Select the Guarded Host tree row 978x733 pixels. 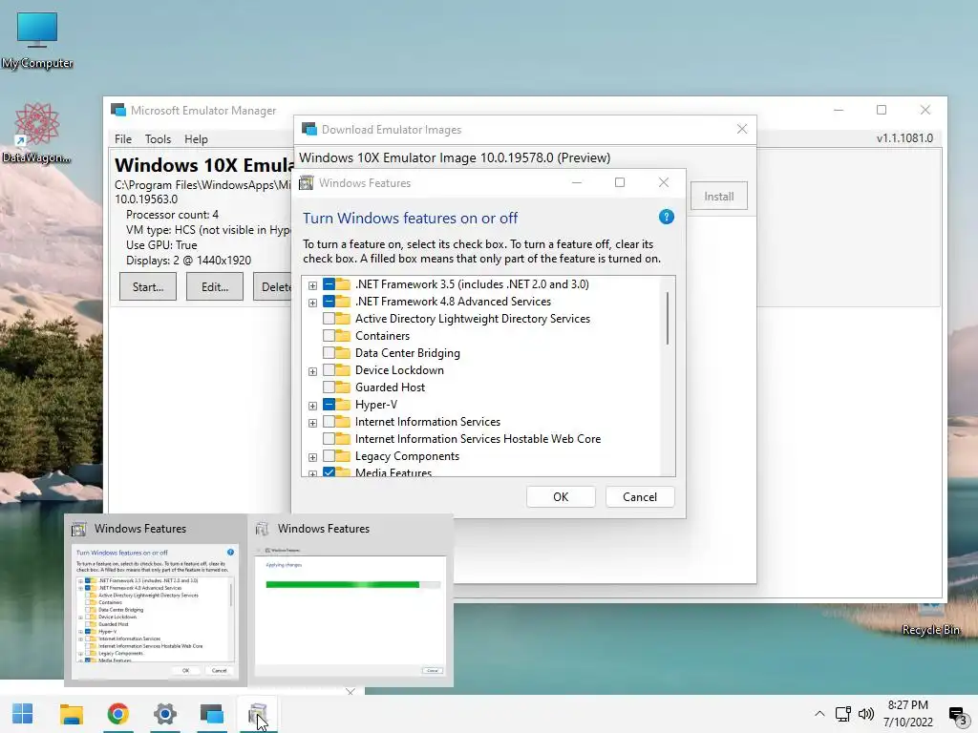[390, 387]
